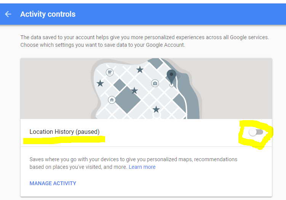
Task: Select the home icon on the map
Action: coord(112,100)
